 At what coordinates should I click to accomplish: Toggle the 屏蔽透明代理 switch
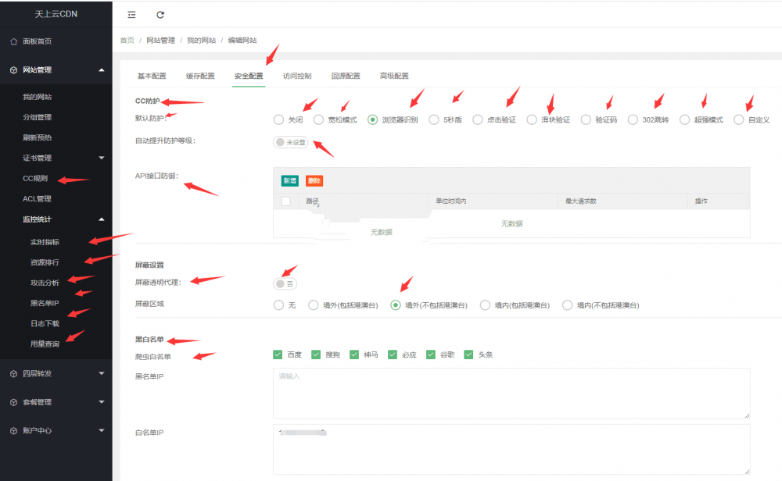(x=284, y=284)
